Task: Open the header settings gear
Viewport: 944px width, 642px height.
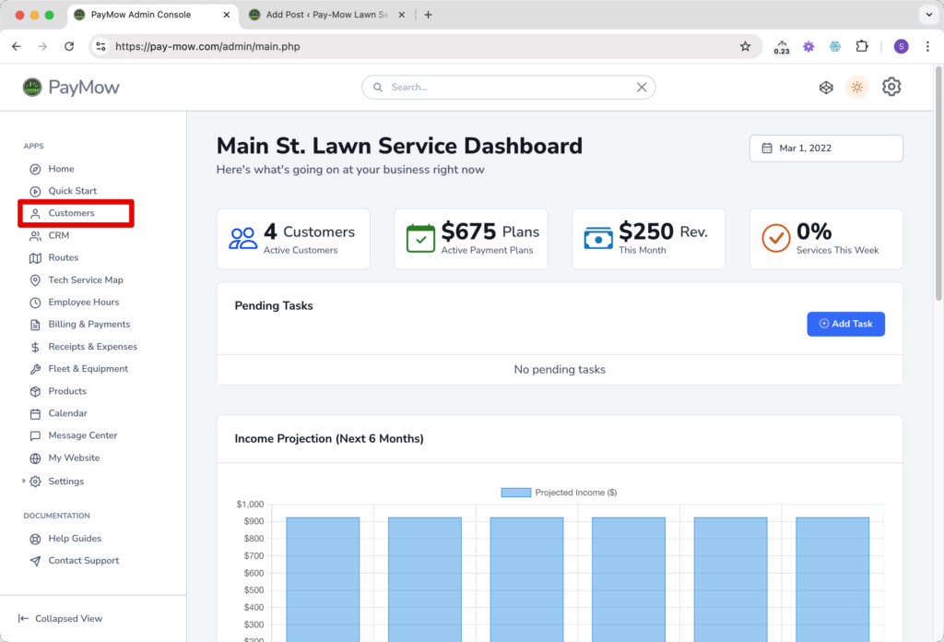Action: tap(891, 87)
